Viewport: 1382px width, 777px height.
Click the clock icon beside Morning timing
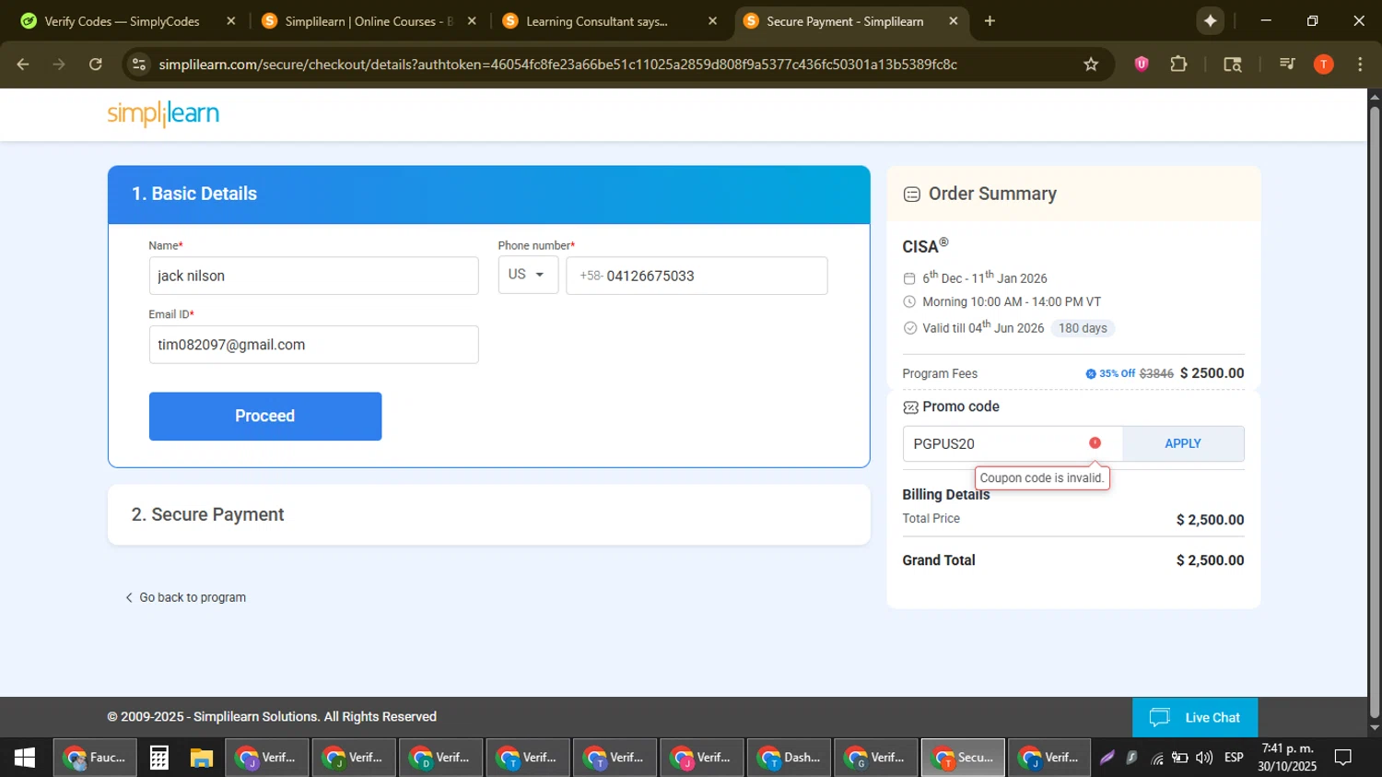(909, 302)
